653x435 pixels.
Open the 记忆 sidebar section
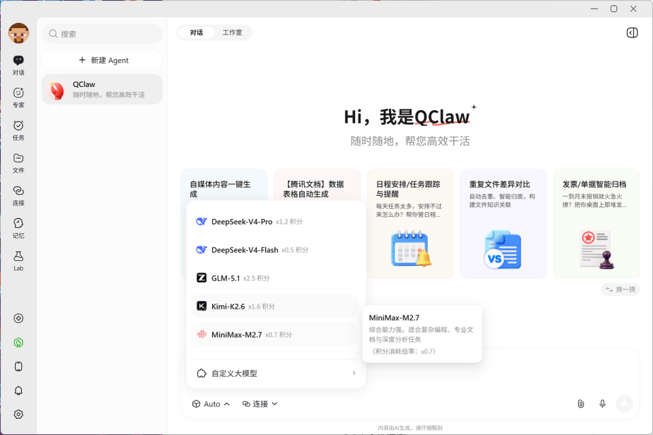[x=18, y=228]
